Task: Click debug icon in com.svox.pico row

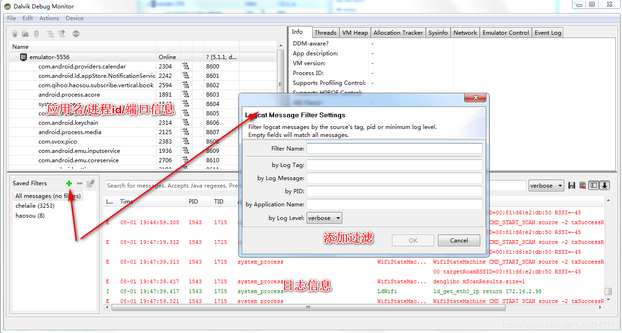Action: (186, 142)
